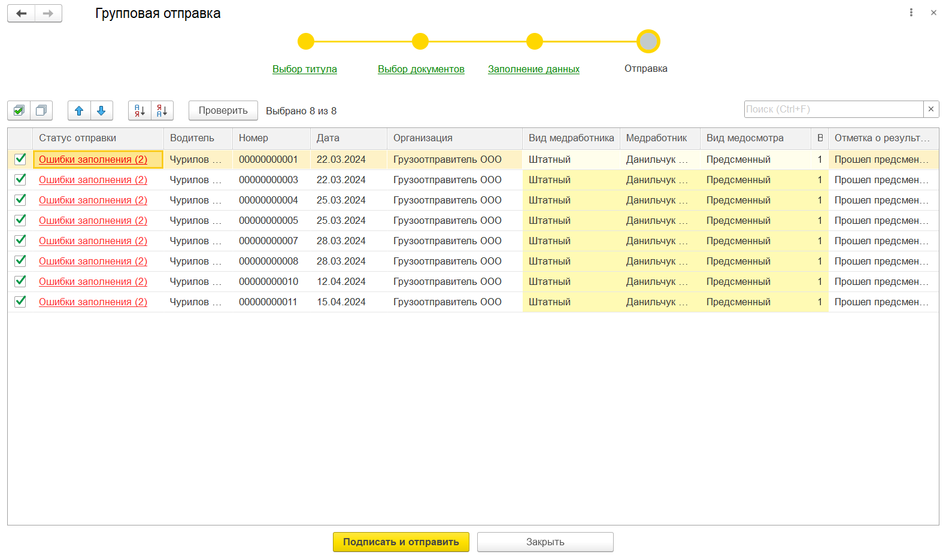
Task: Uncheck the row for document 00000000011
Action: point(20,302)
